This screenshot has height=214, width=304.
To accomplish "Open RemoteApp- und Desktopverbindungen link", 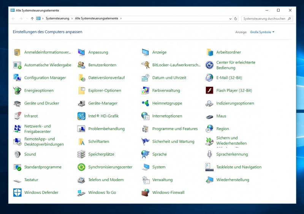I will point(44,142).
